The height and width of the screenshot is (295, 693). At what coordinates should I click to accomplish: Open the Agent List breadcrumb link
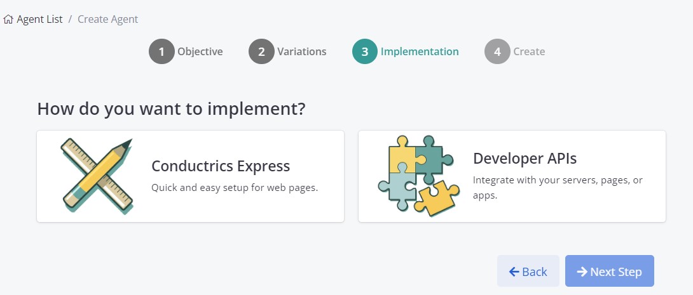(40, 20)
